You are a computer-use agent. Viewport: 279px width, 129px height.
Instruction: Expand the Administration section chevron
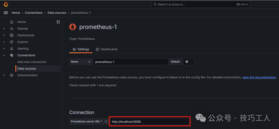pyautogui.click(x=4, y=75)
